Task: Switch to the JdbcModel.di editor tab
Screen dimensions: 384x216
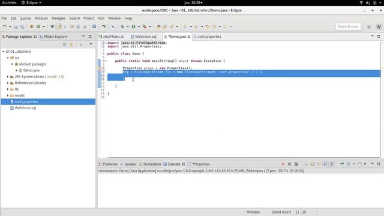Action: 111,37
